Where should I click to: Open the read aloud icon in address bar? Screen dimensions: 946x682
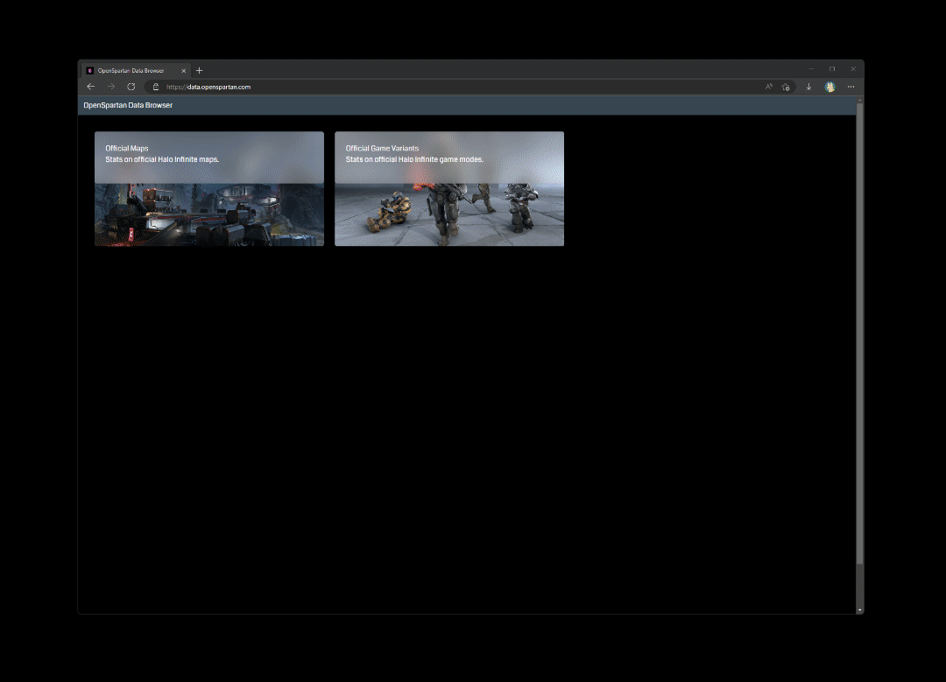[x=769, y=87]
